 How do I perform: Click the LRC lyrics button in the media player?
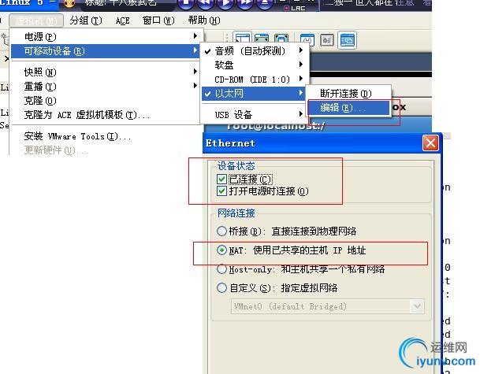pos(295,8)
